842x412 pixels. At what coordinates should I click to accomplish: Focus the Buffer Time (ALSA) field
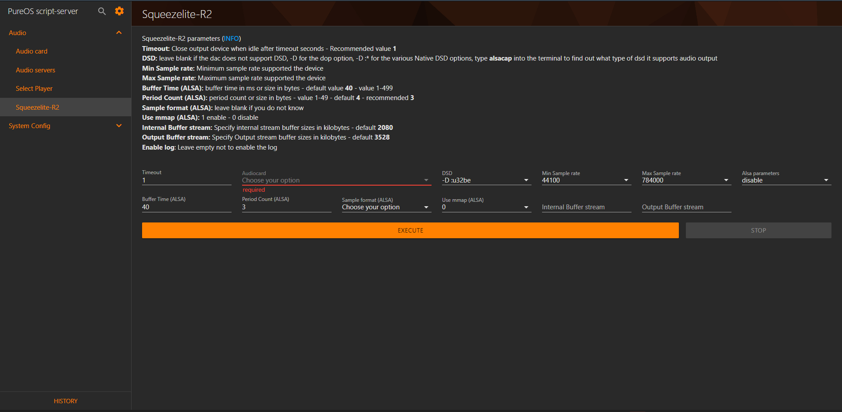pos(187,207)
